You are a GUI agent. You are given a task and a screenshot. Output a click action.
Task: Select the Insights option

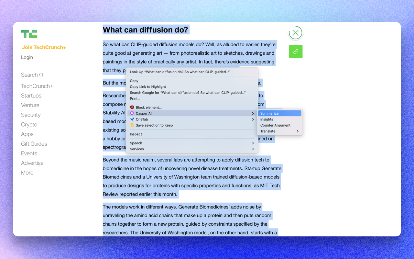click(x=267, y=119)
